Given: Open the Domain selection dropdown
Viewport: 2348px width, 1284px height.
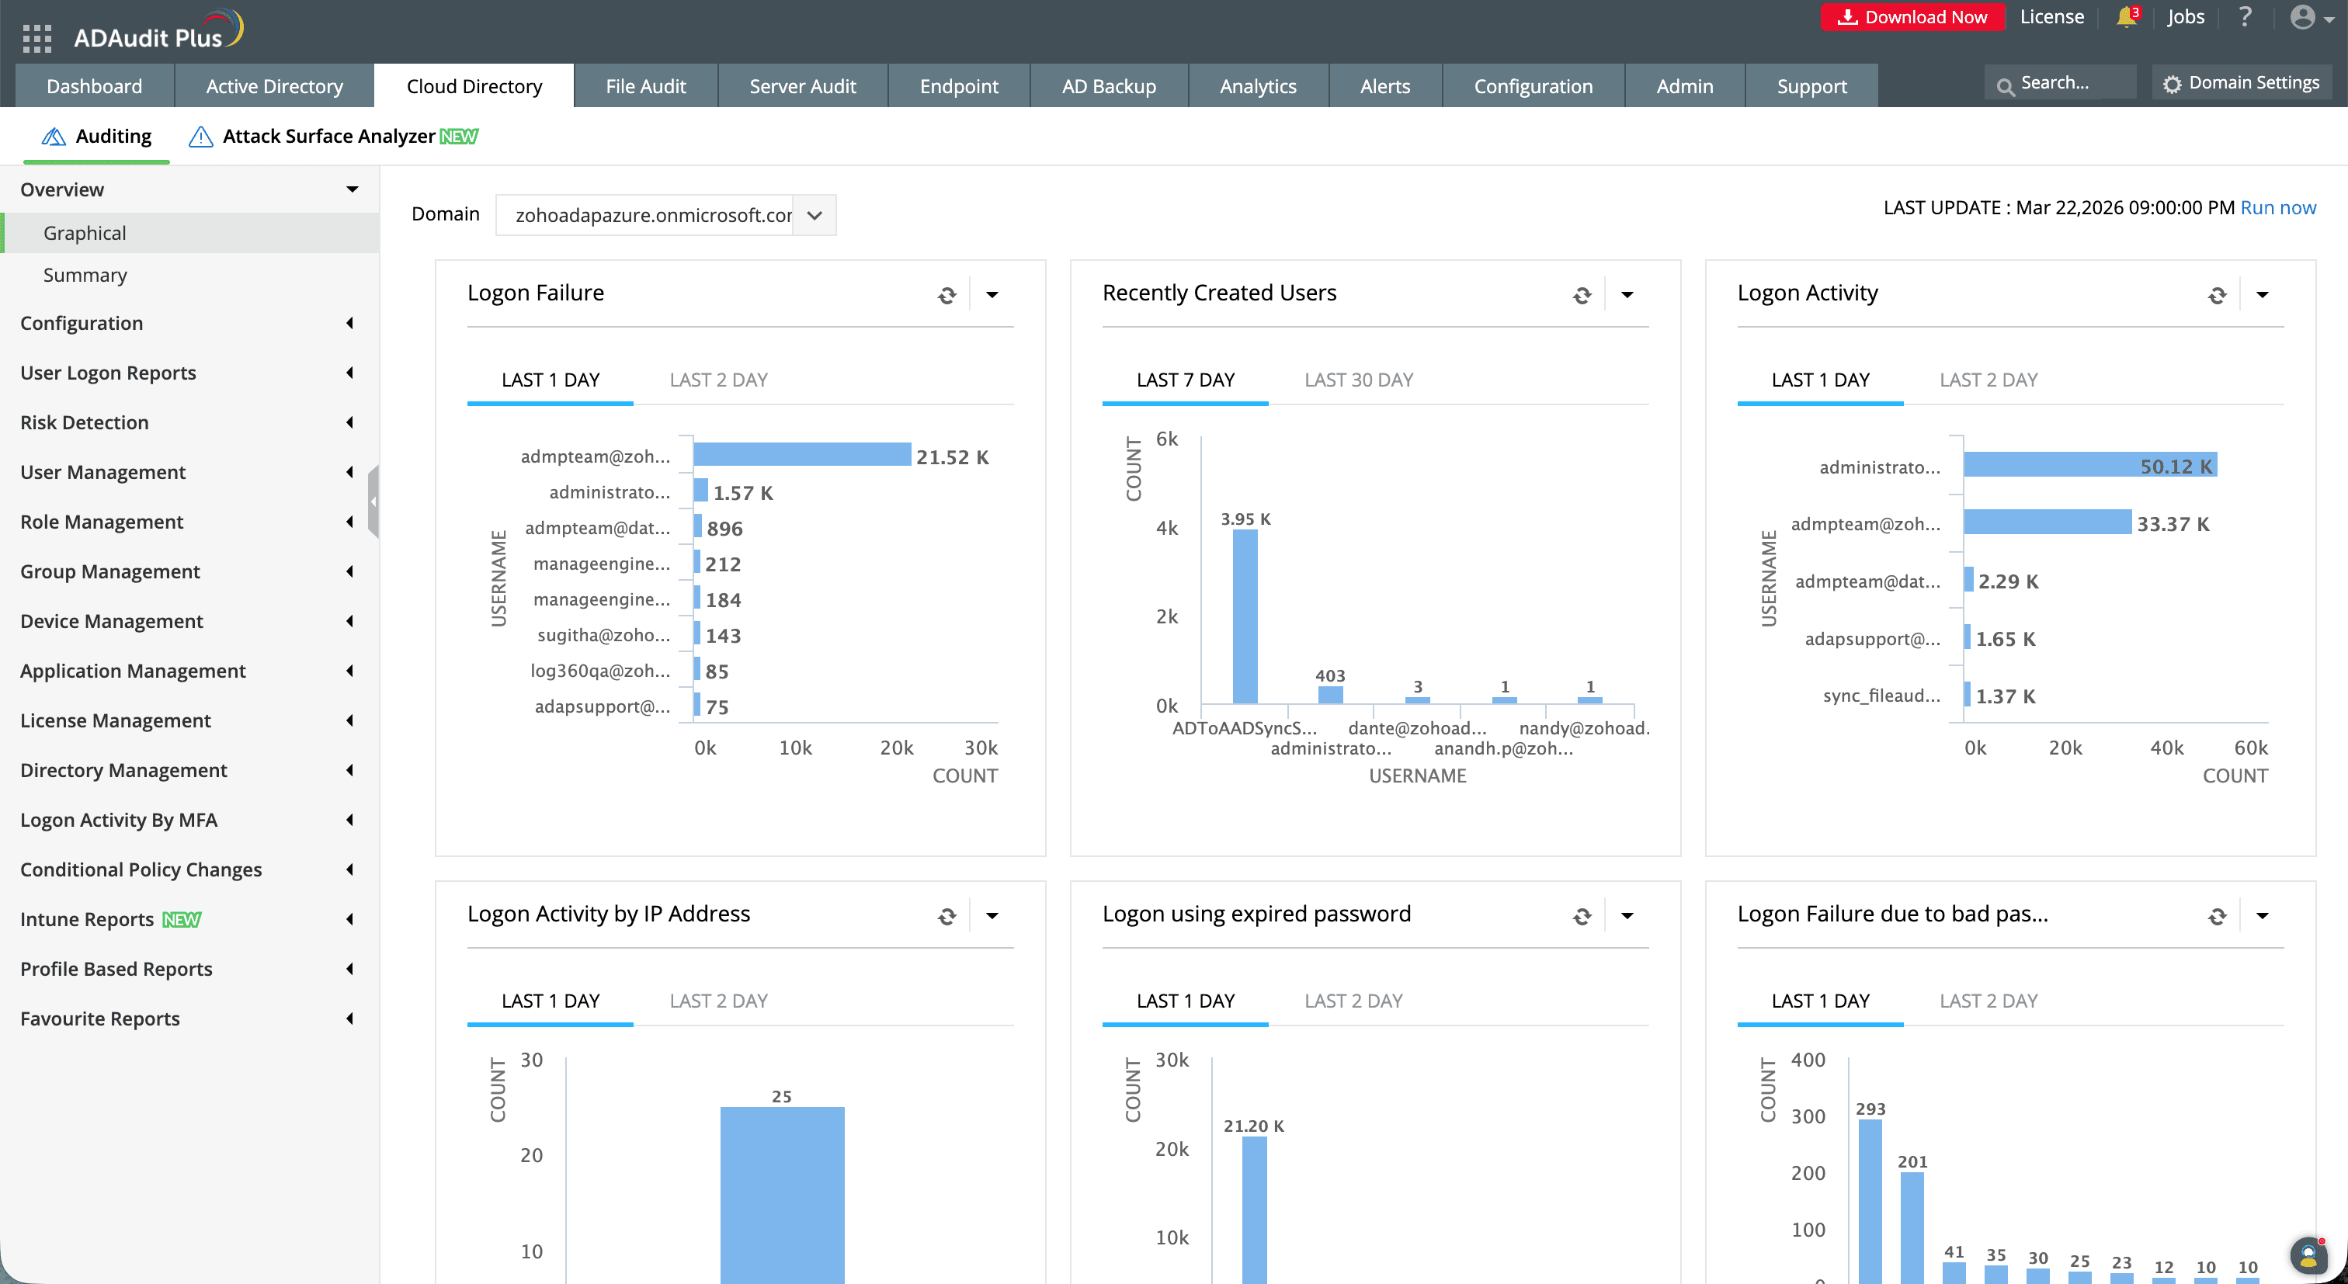Looking at the screenshot, I should [814, 215].
